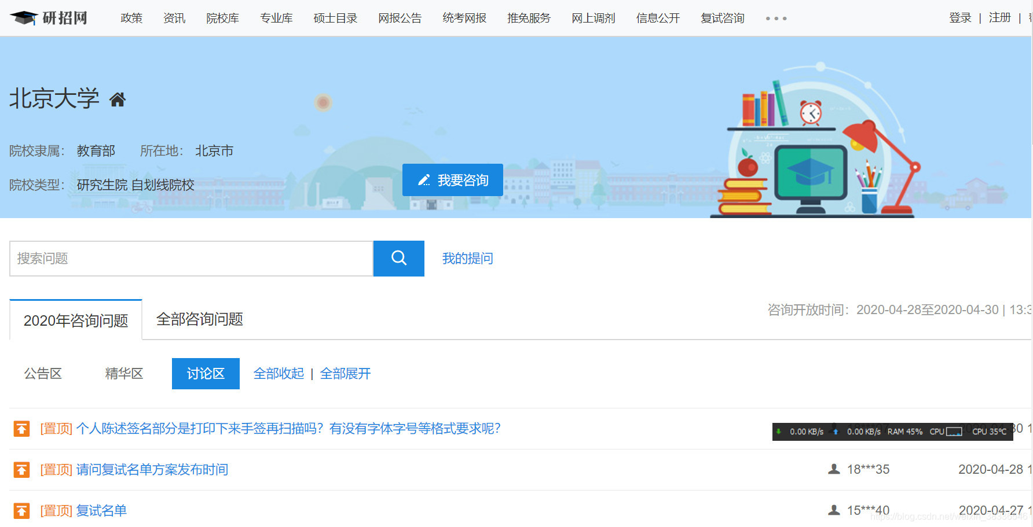Click date 2020-04-28 in second row
1033x527 pixels.
pos(991,469)
